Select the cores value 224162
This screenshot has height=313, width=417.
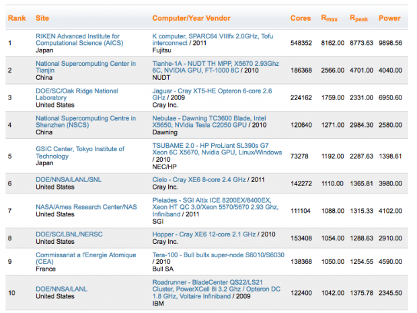301,97
